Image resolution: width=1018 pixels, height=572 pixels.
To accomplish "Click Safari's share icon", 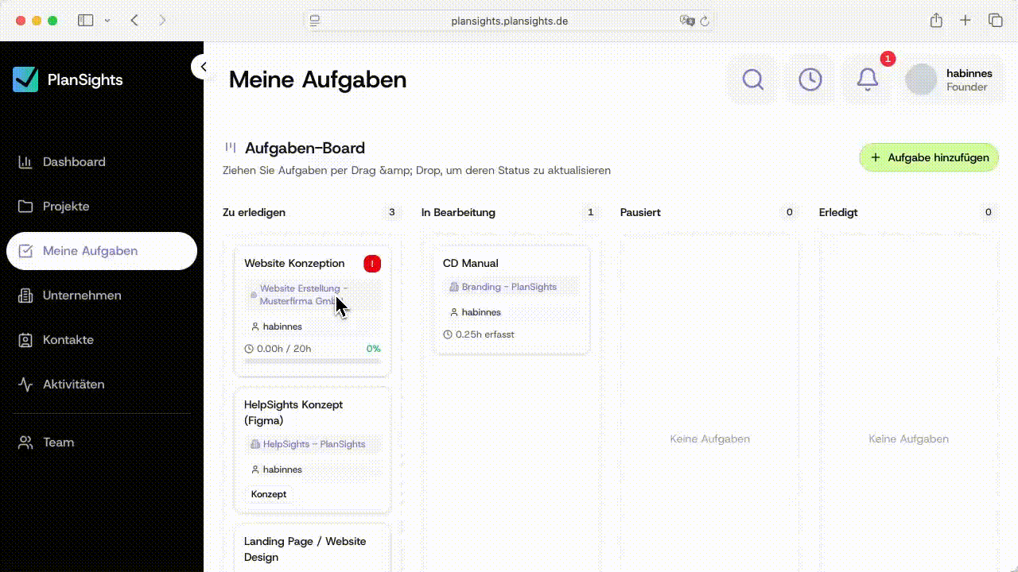I will click(x=936, y=21).
